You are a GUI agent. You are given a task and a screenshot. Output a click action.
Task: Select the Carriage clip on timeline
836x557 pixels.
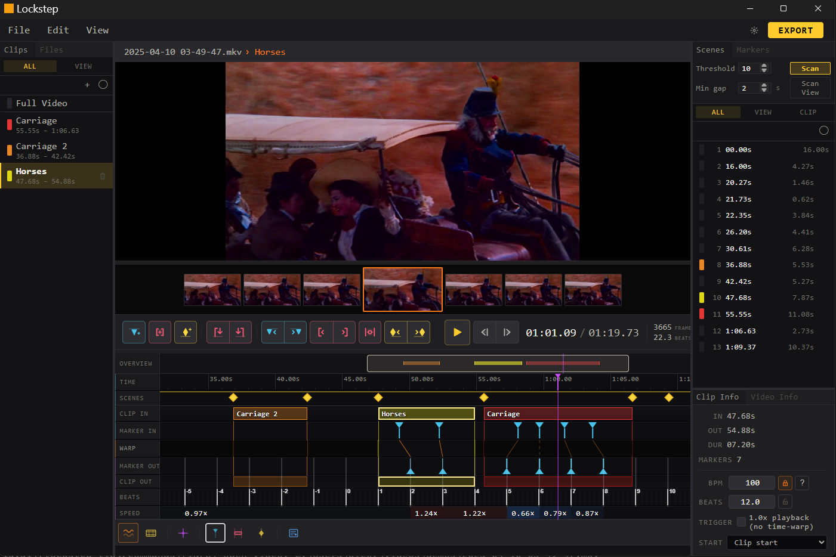tap(558, 414)
